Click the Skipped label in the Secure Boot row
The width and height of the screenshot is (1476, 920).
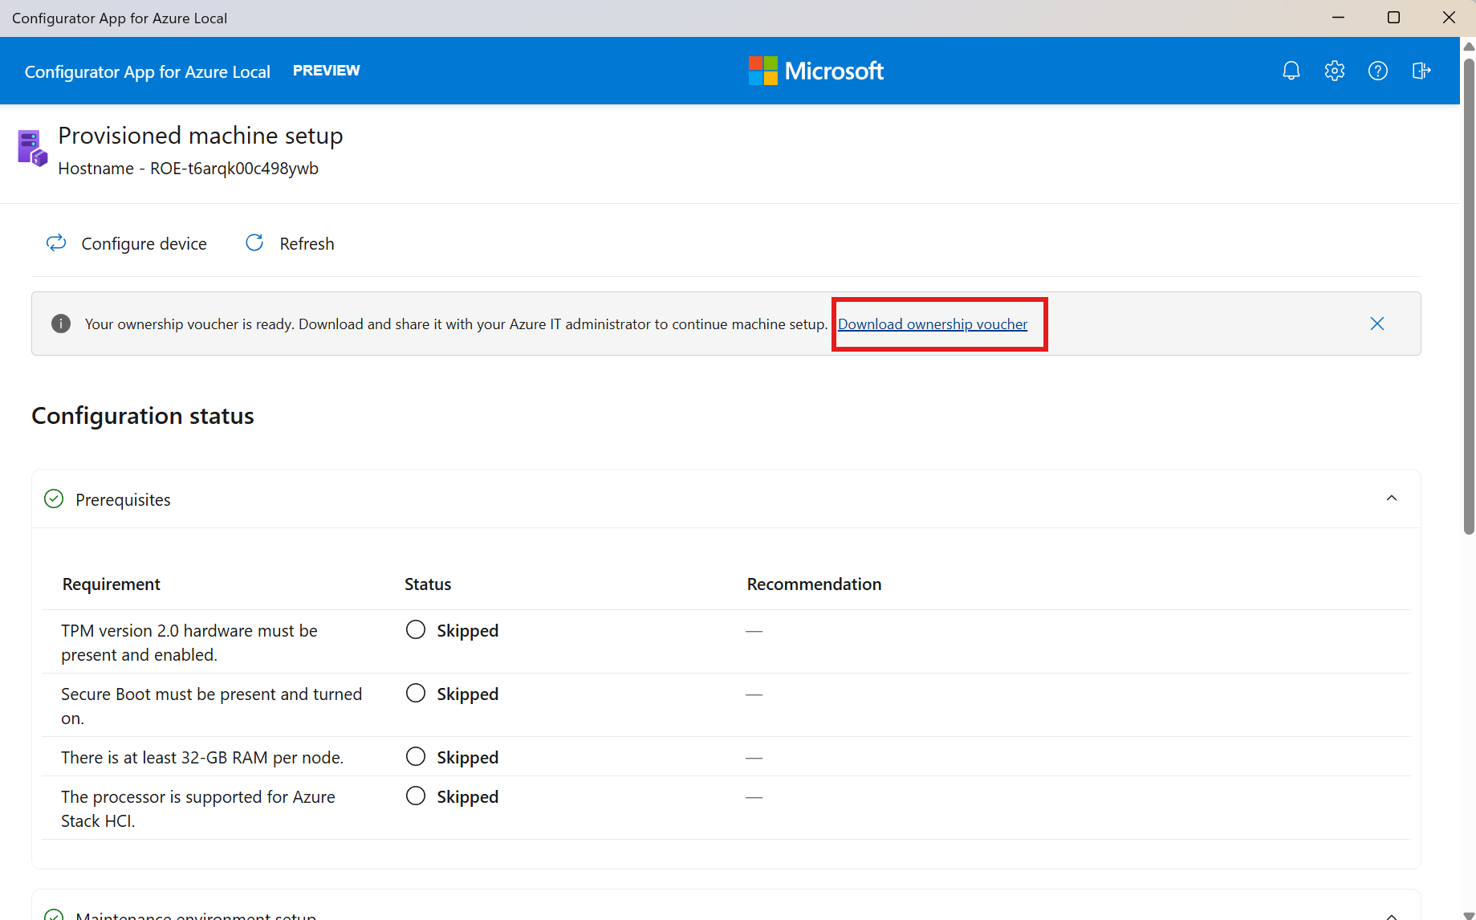click(x=468, y=694)
